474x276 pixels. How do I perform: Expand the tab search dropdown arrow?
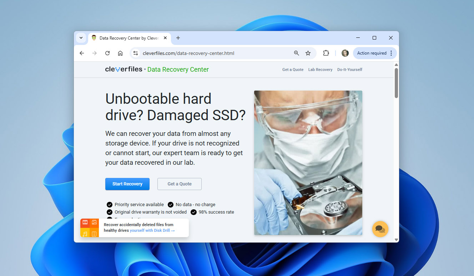click(x=81, y=38)
